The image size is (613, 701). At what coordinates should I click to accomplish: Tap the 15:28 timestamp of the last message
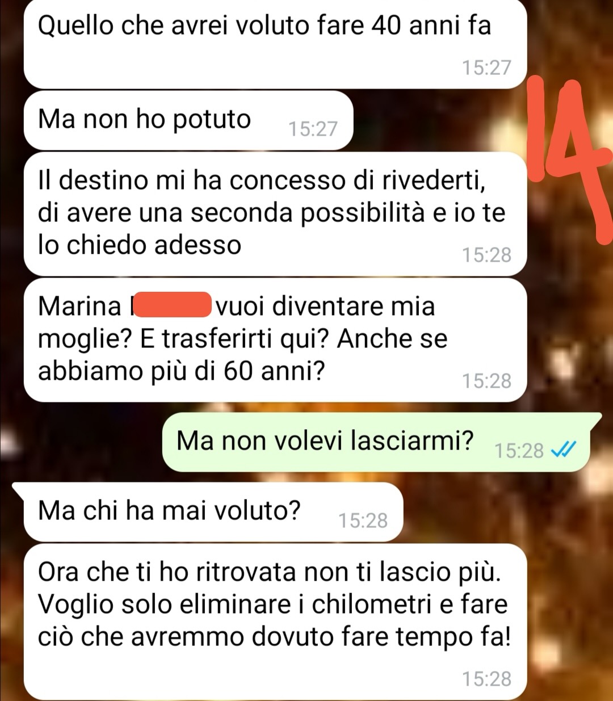coord(486,679)
